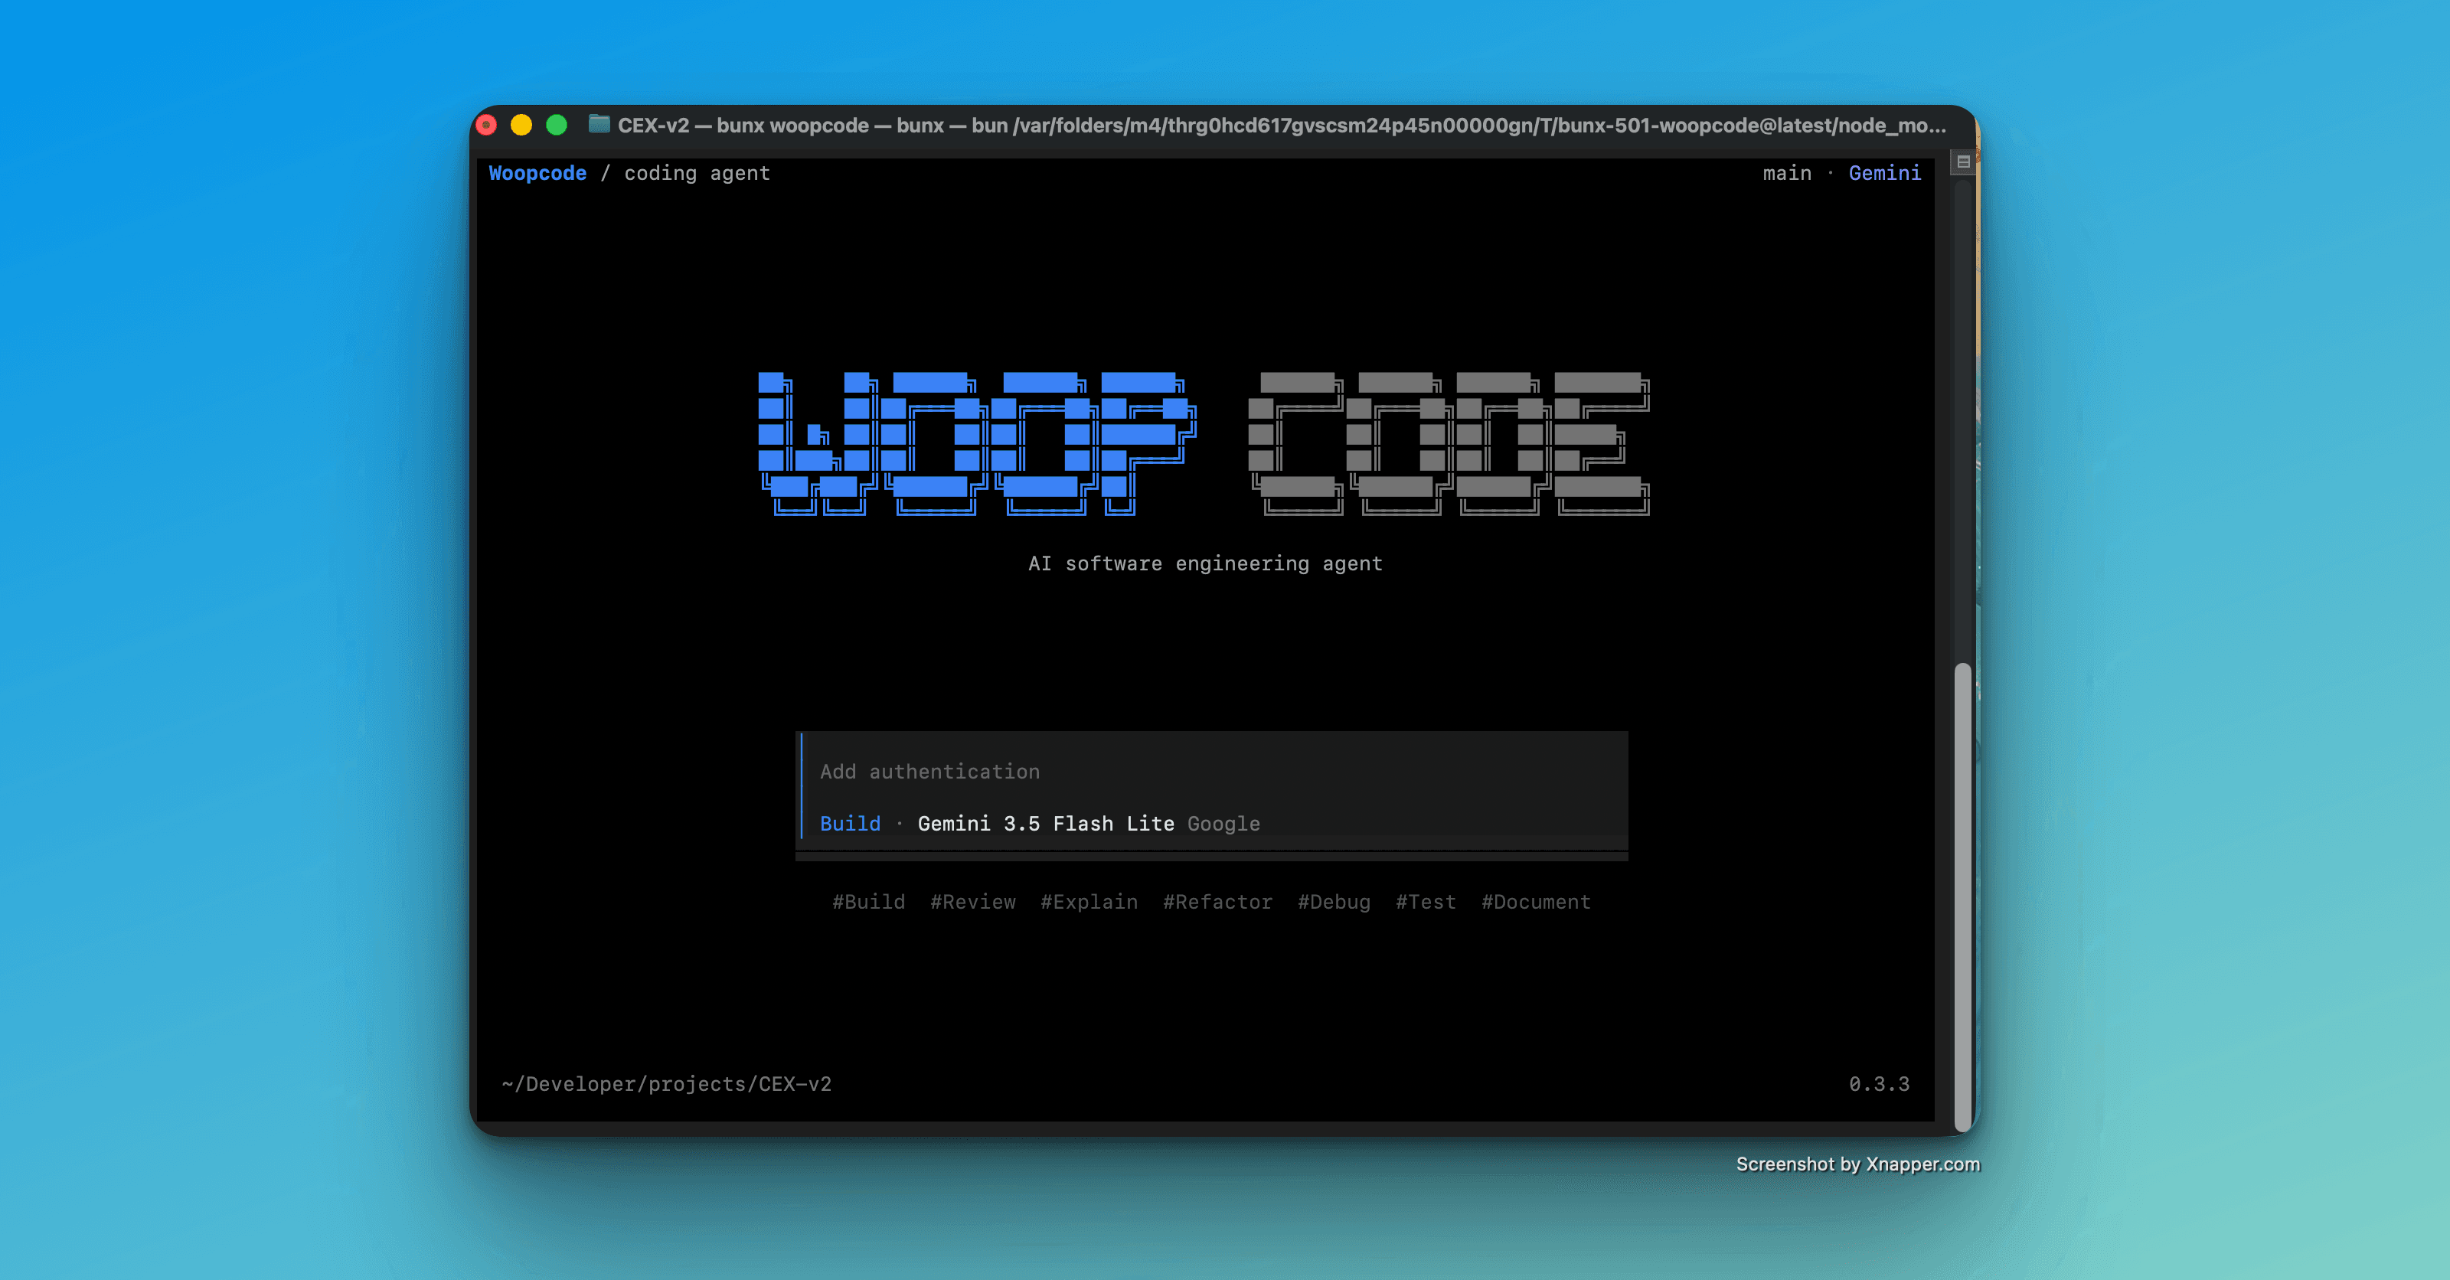Click the split pane icon above the scrollbar
This screenshot has width=2450, height=1280.
1963,162
